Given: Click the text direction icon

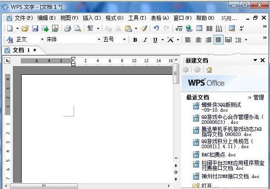Looking at the screenshot, I should click(x=219, y=28).
